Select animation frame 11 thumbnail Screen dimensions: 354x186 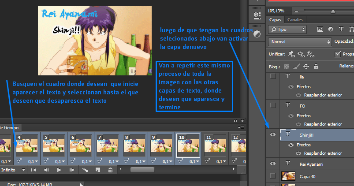pyautogui.click(x=215, y=145)
